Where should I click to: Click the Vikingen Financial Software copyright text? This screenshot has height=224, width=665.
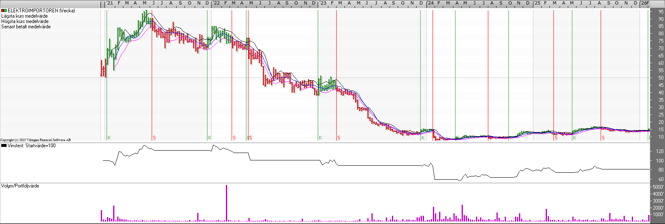point(35,140)
